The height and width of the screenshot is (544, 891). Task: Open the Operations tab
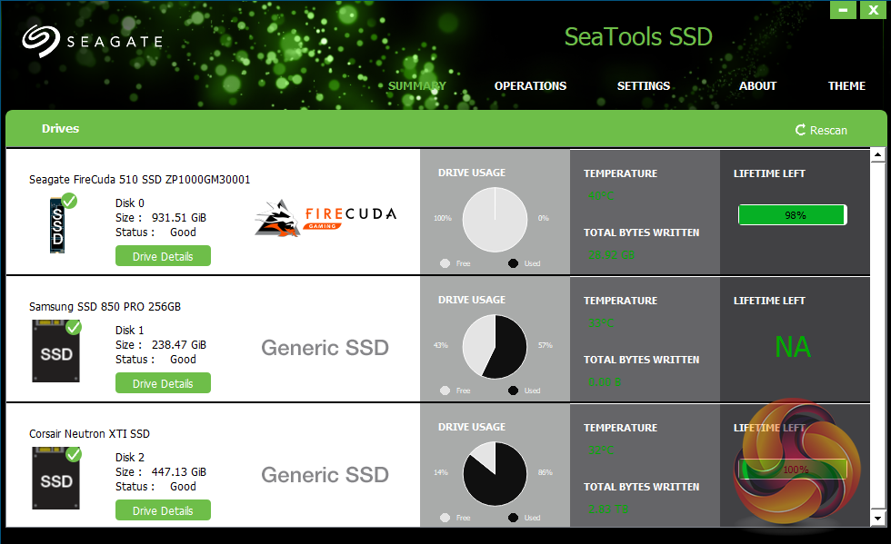tap(530, 86)
